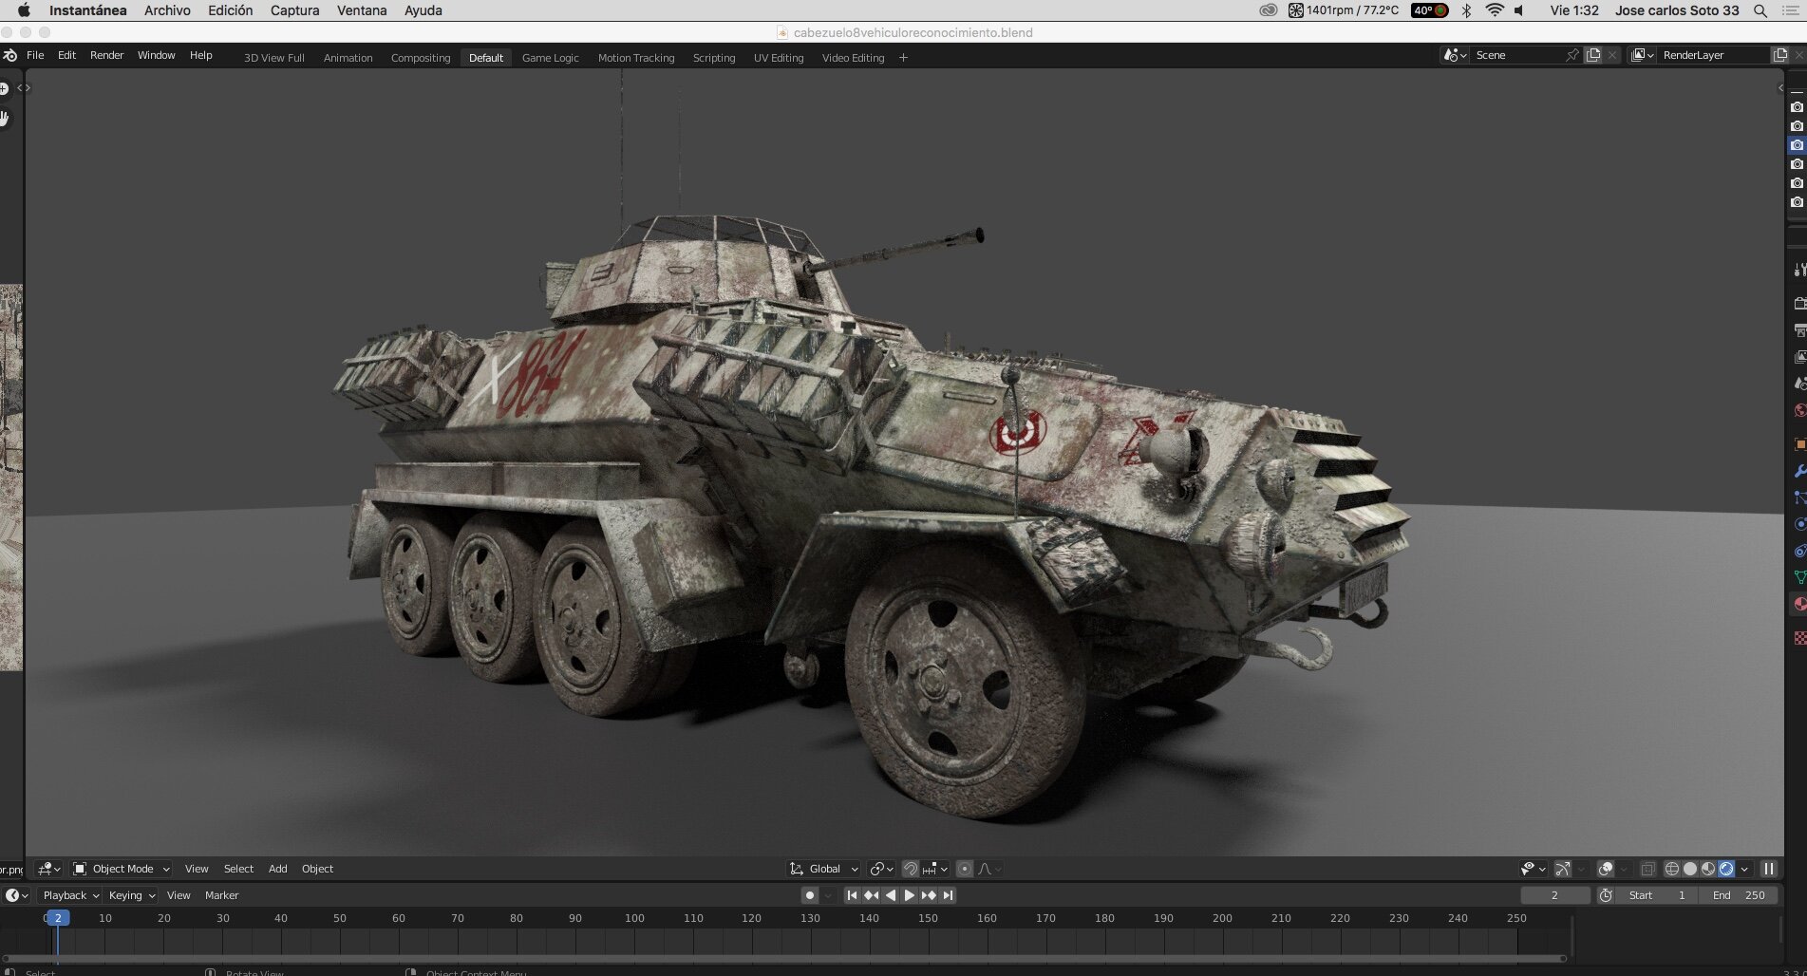Jump to next keyframe
The width and height of the screenshot is (1807, 976).
click(x=929, y=895)
